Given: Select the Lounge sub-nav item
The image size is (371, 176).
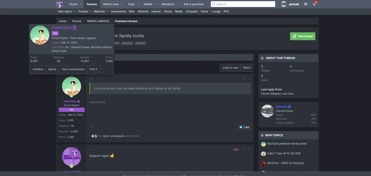Looking at the screenshot, I should (216, 12).
